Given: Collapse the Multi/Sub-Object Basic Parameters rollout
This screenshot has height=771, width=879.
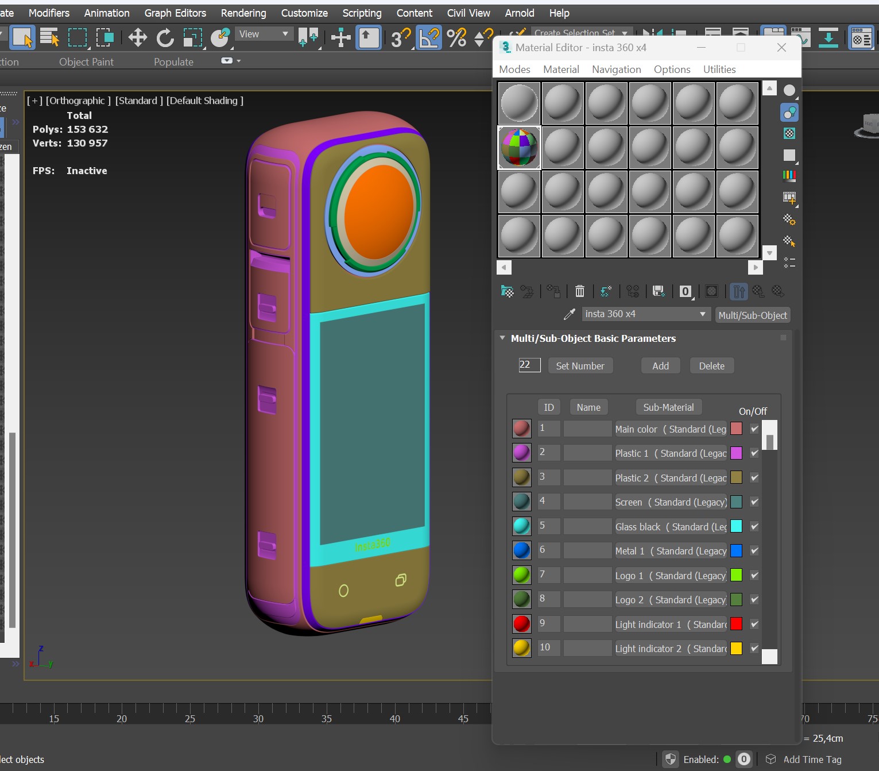Looking at the screenshot, I should (503, 338).
